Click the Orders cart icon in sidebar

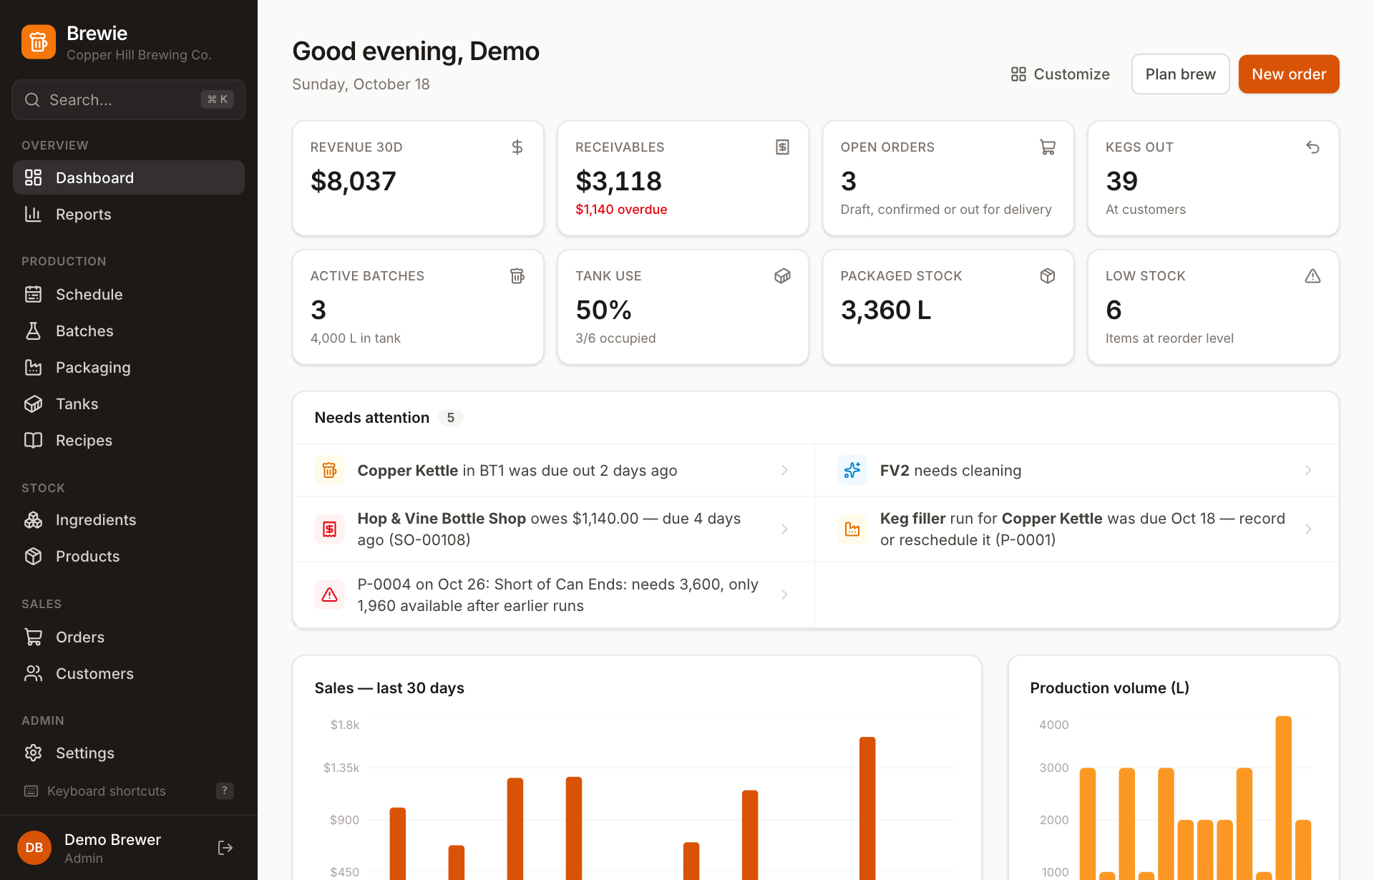coord(34,637)
